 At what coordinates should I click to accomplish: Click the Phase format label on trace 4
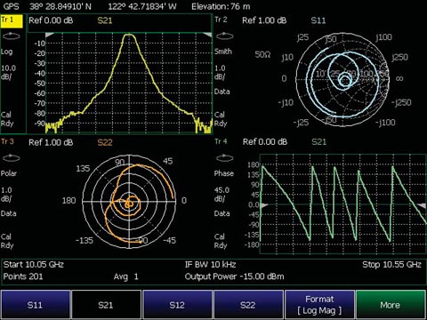point(224,173)
